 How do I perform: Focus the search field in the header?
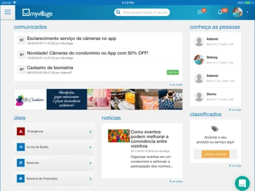tap(142, 12)
